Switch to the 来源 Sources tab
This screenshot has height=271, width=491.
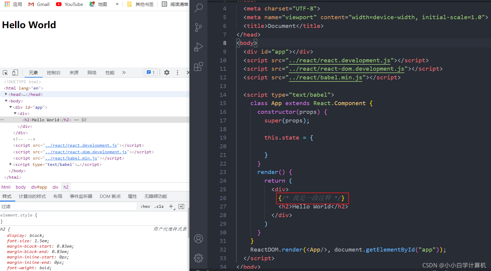point(74,72)
